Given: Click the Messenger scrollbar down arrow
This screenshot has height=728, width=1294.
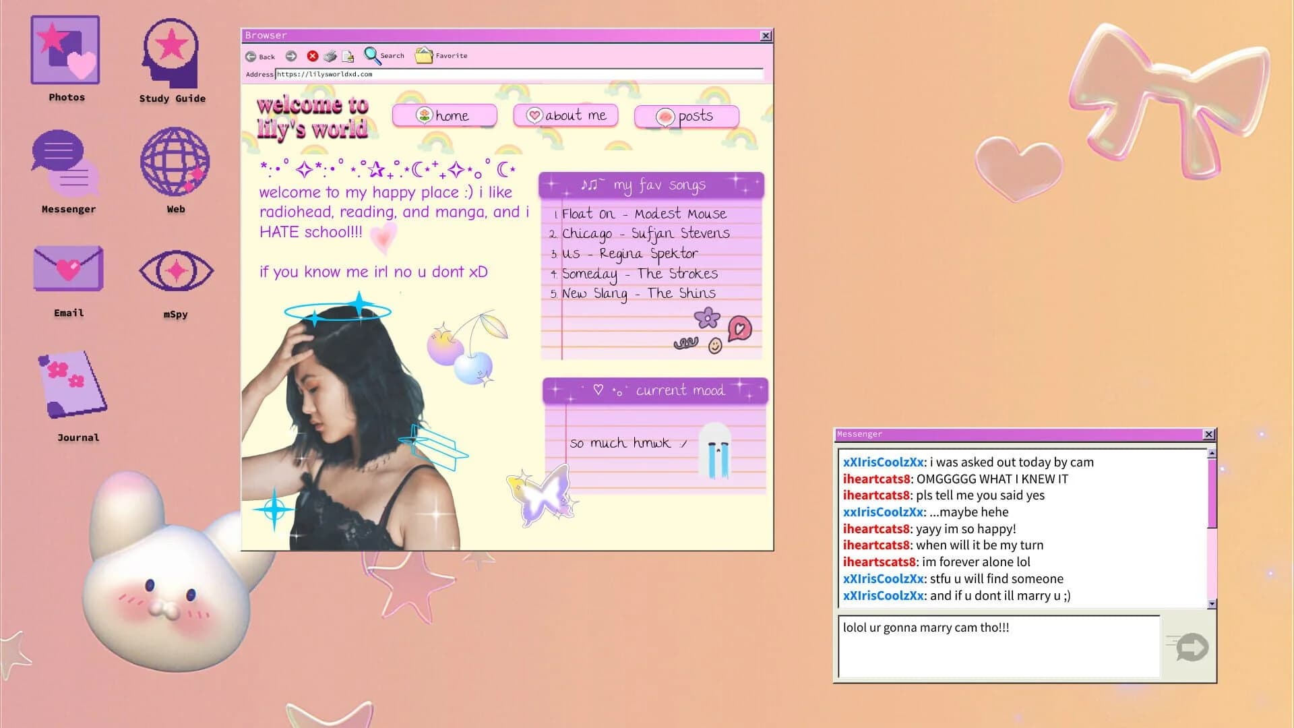Looking at the screenshot, I should 1210,600.
